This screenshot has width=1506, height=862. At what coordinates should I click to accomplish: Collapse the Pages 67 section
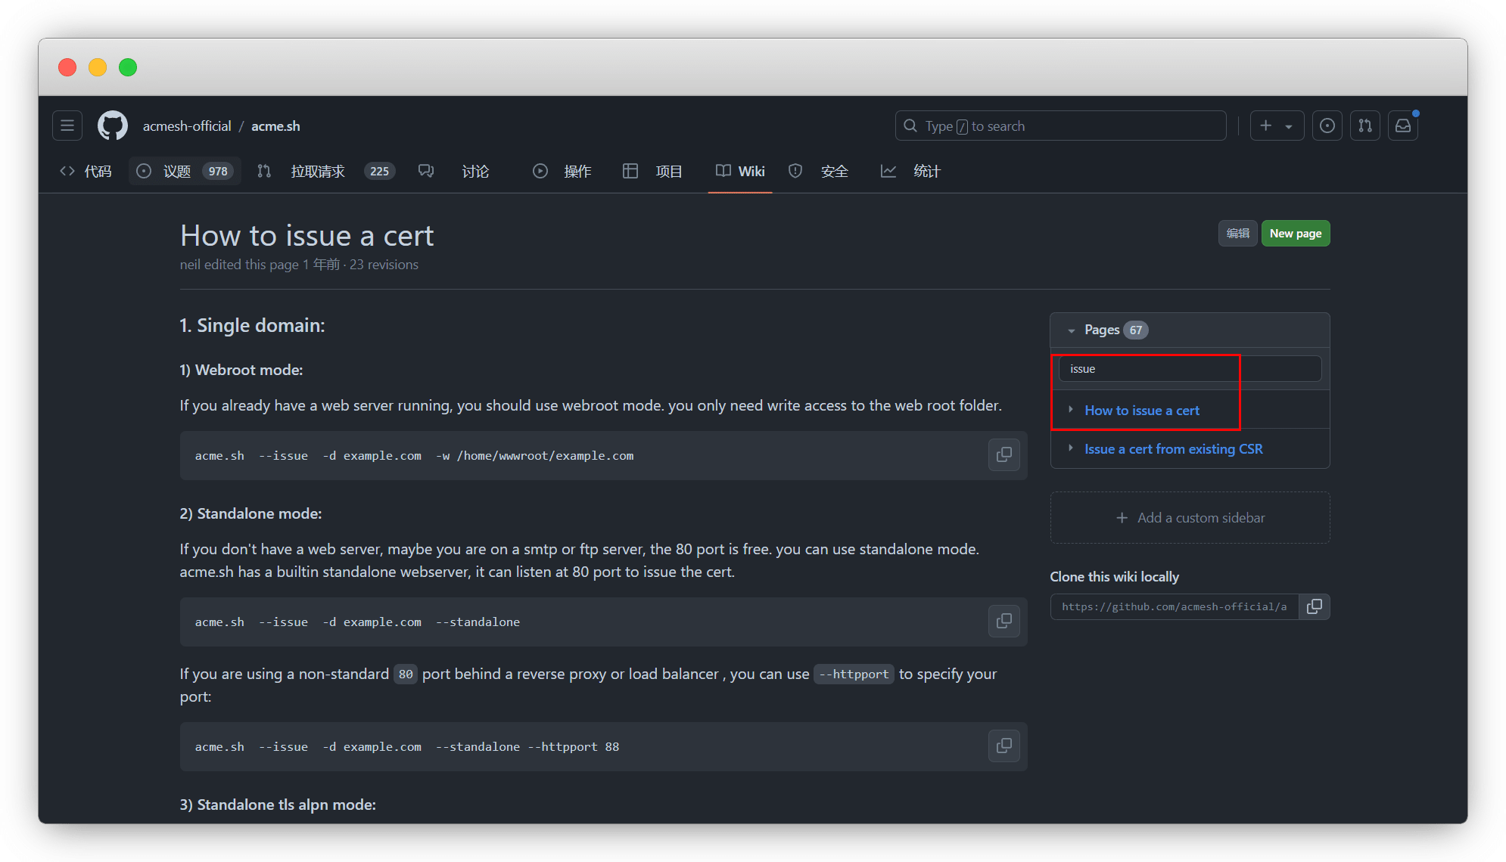pyautogui.click(x=1071, y=330)
